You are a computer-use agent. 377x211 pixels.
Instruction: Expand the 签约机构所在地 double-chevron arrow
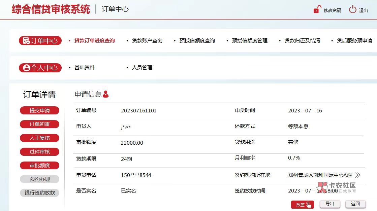[358, 175]
